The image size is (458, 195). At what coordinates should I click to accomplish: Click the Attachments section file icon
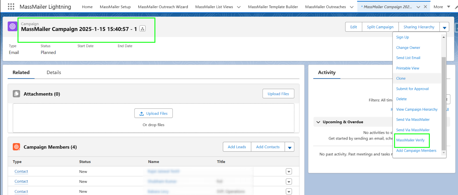point(16,94)
